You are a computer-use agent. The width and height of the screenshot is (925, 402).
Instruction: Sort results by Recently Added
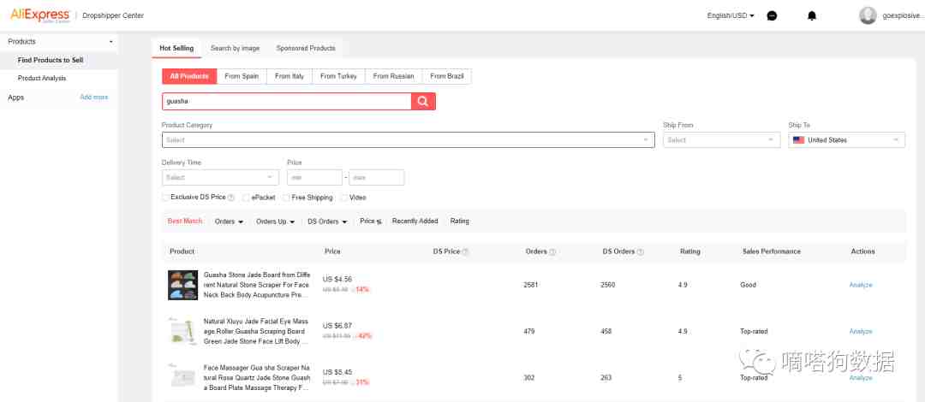[x=415, y=221]
